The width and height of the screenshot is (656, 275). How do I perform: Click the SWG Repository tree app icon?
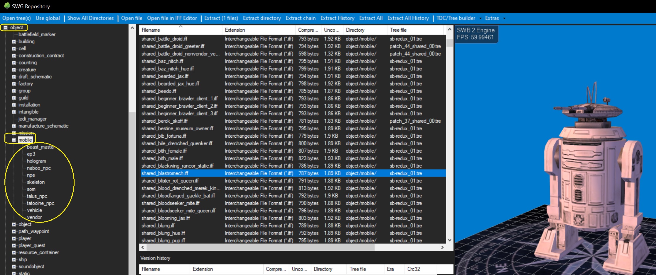click(x=7, y=6)
